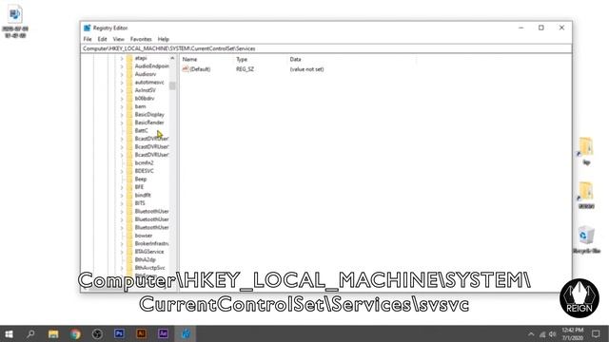The image size is (609, 342).
Task: Select the BattC key
Action: 141,131
